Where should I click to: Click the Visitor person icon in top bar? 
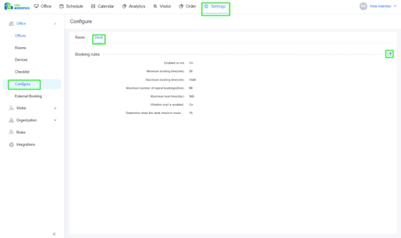(156, 6)
